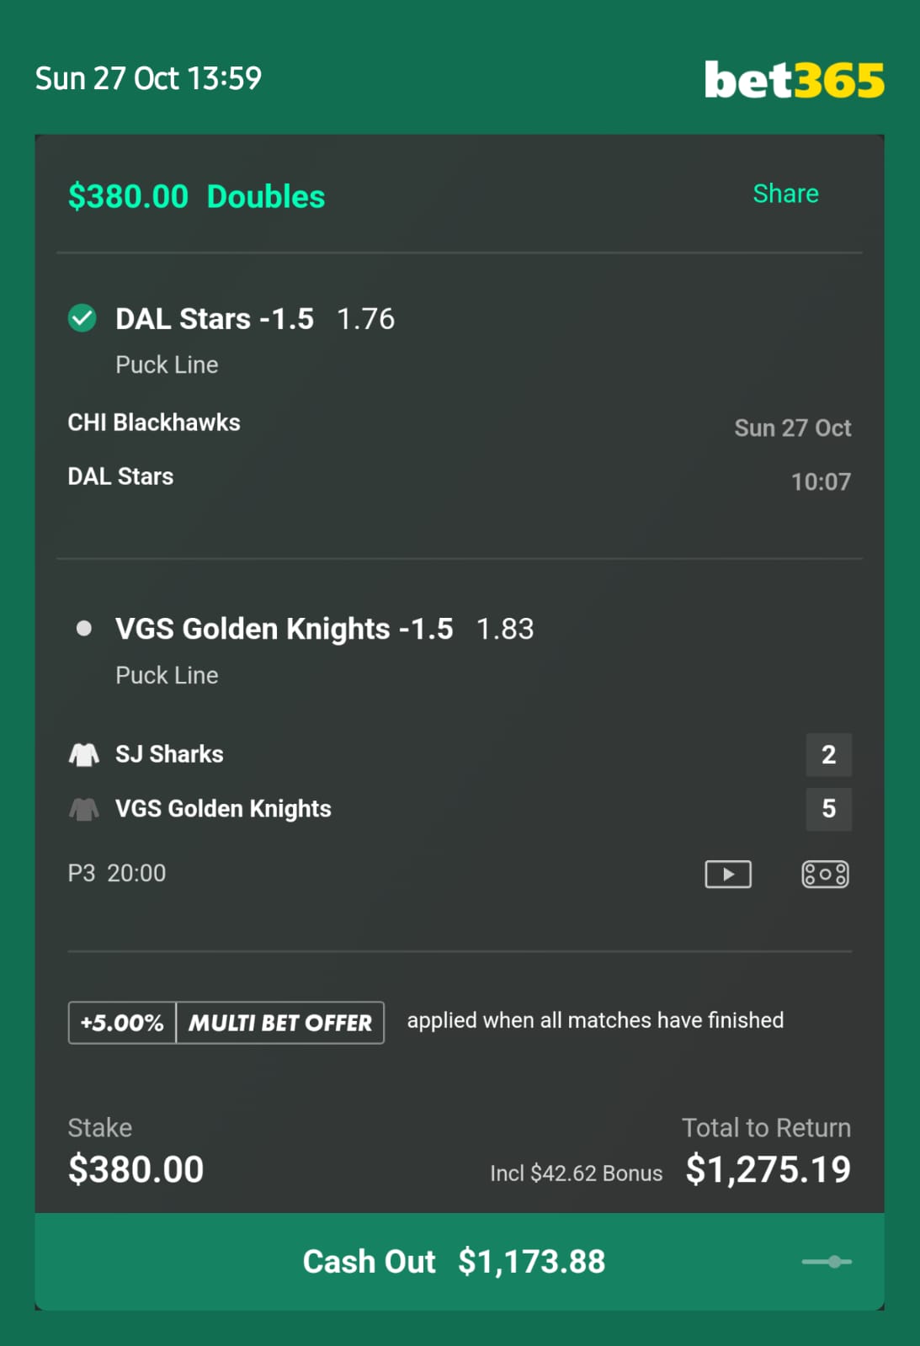Click the SJ Sharks score box showing 2

pos(829,754)
